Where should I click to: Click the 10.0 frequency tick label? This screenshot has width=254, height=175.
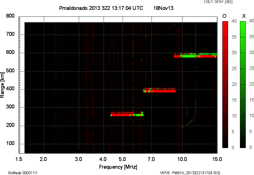point(182,159)
